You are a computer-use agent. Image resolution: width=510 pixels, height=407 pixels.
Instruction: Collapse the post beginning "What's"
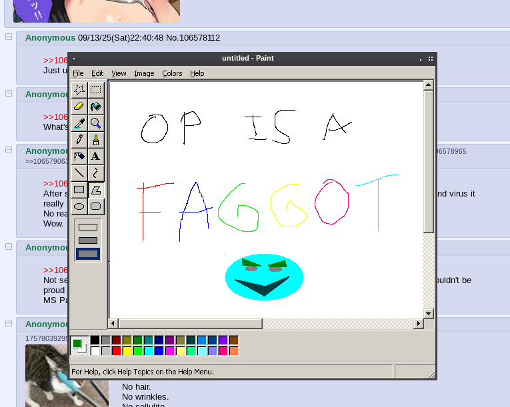pyautogui.click(x=9, y=93)
